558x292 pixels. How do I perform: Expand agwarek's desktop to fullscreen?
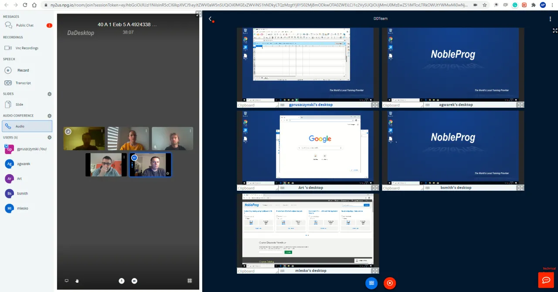(520, 105)
